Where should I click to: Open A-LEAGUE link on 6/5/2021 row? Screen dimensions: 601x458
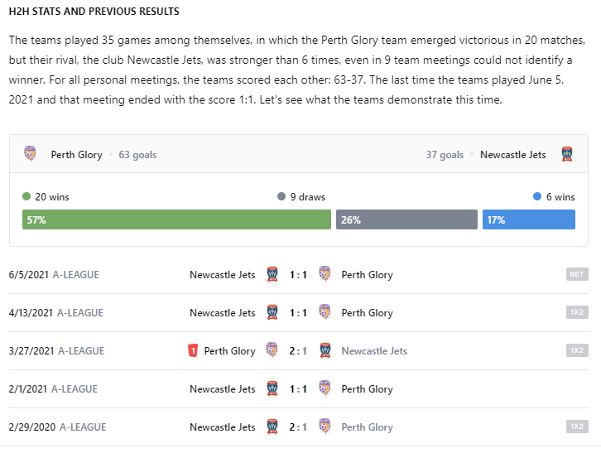tap(76, 275)
